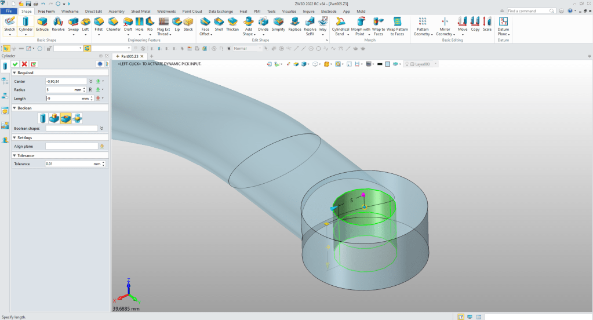Open the Sheet Metal ribbon tab

click(141, 11)
